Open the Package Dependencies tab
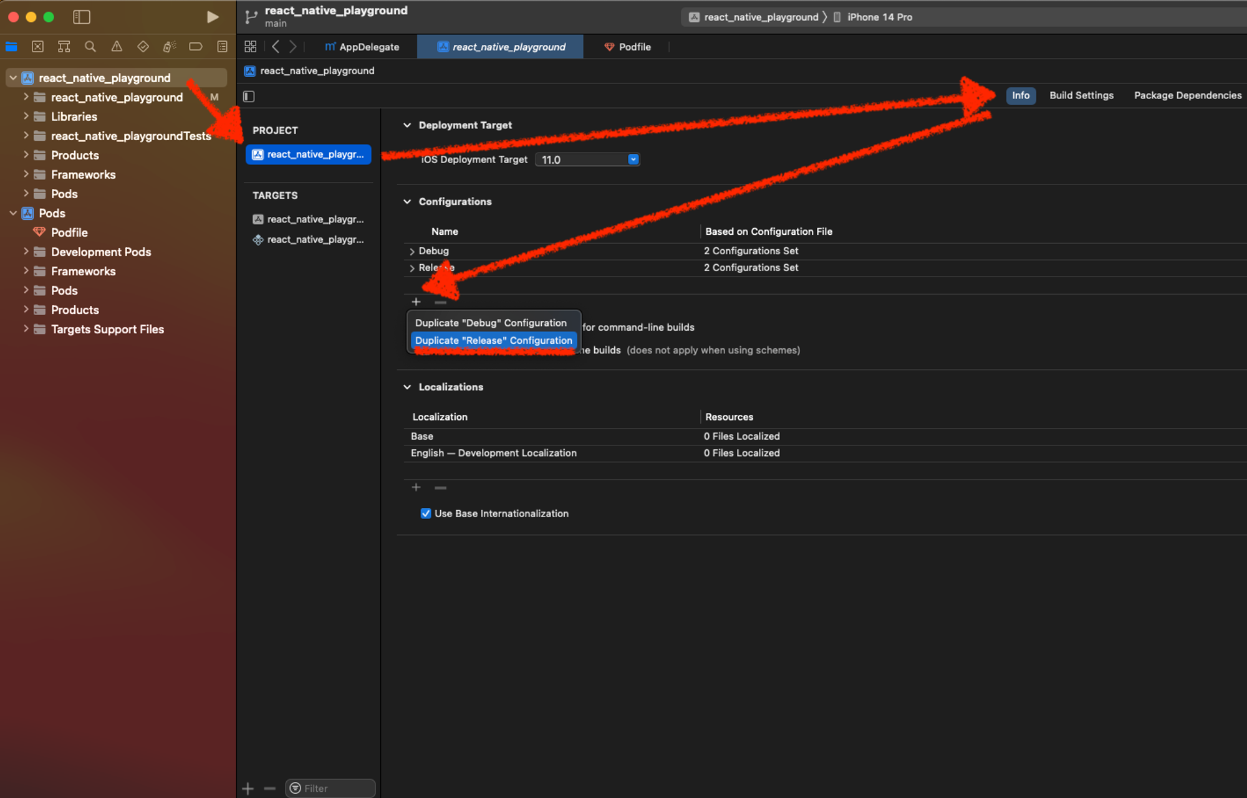Screen dimensions: 1247x798 click(1187, 95)
